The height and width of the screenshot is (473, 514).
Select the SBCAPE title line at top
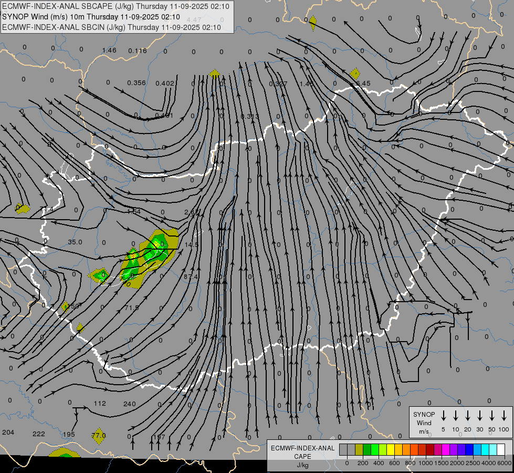coord(116,6)
